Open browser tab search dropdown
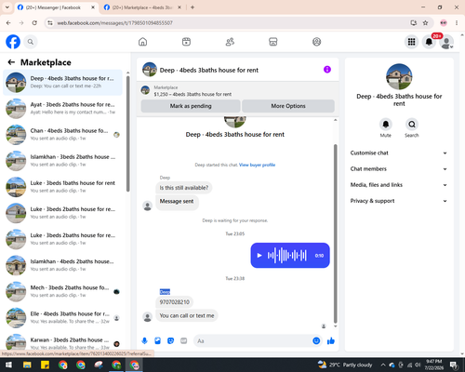The width and height of the screenshot is (465, 372). tap(7, 7)
